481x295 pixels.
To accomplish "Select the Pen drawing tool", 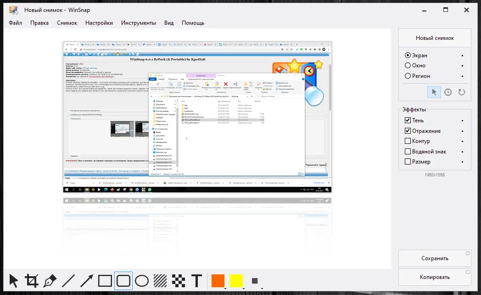I will [50, 281].
